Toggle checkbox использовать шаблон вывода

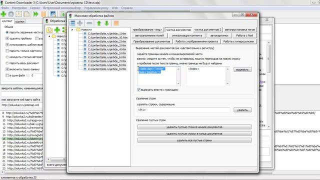pos(7,44)
